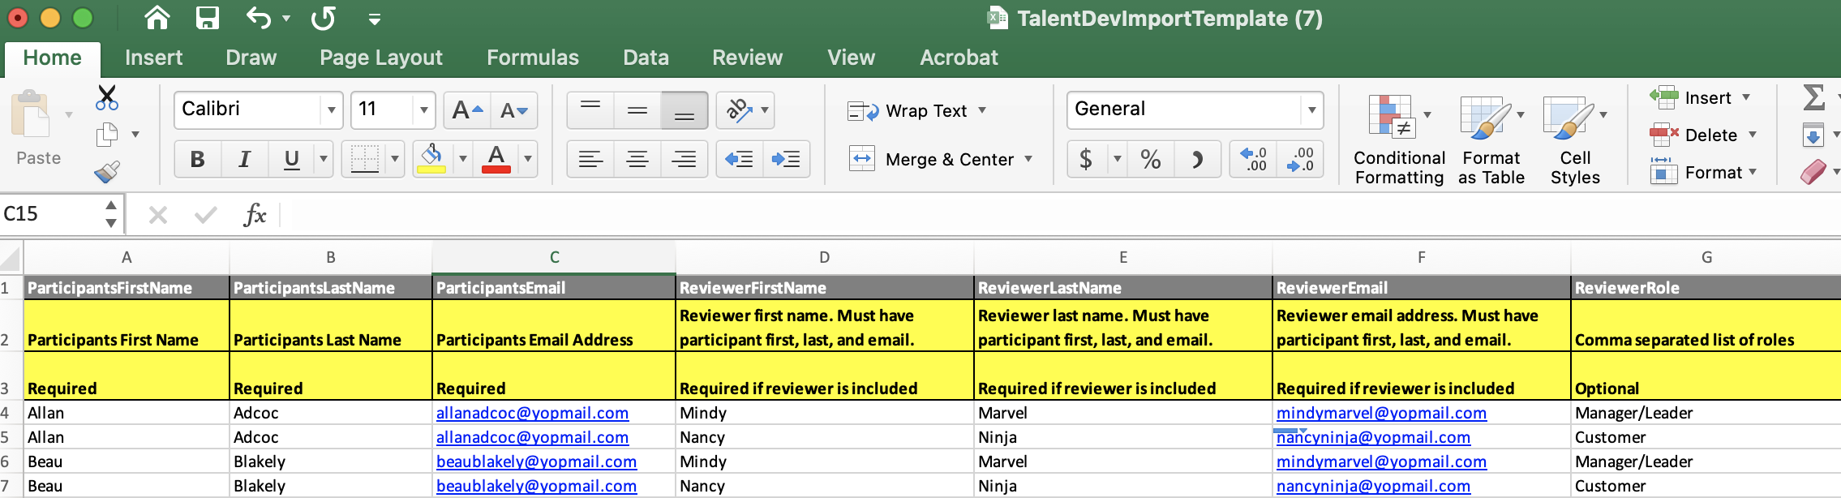Screen dimensions: 1841x498
Task: Open the View tab
Action: click(x=851, y=58)
